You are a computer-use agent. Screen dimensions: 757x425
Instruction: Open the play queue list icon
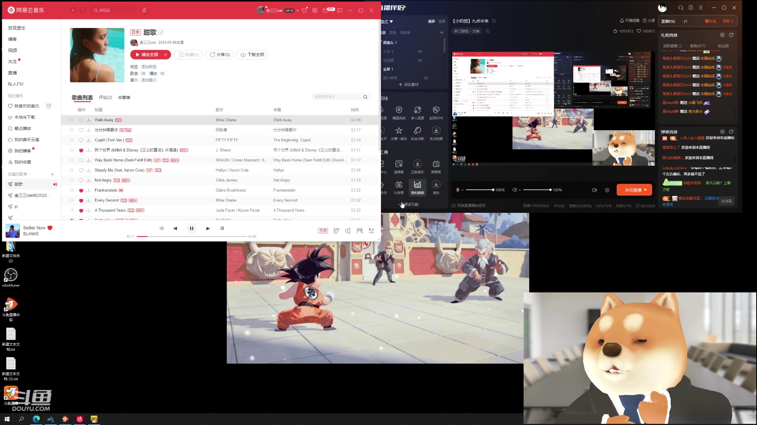[x=371, y=231]
